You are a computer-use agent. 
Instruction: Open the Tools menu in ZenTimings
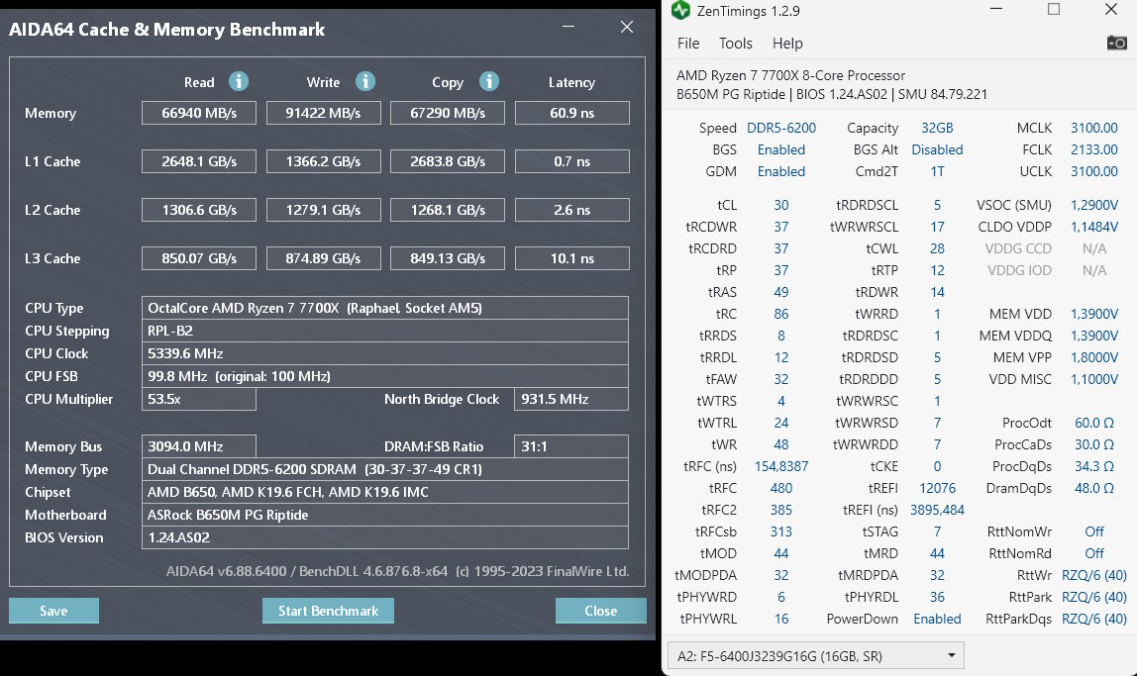pyautogui.click(x=735, y=44)
